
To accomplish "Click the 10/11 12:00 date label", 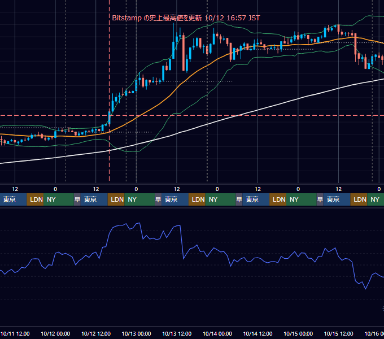I will pos(15,333).
